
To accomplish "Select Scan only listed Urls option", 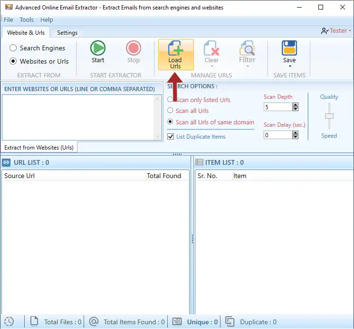I will coord(170,99).
